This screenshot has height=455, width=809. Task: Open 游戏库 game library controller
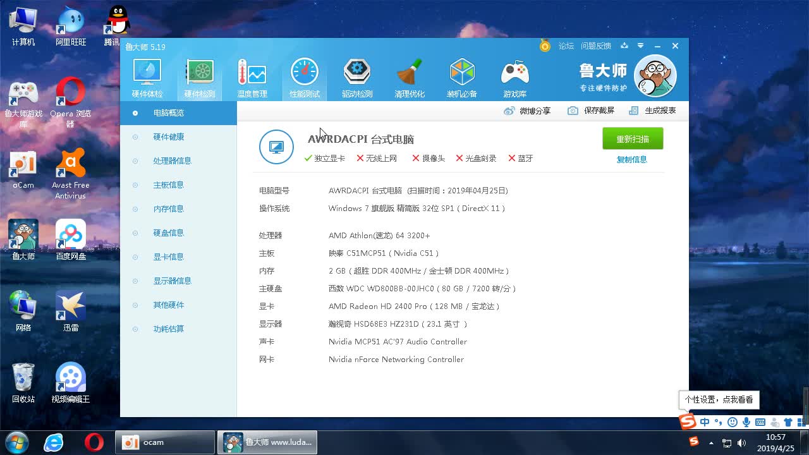click(x=514, y=78)
